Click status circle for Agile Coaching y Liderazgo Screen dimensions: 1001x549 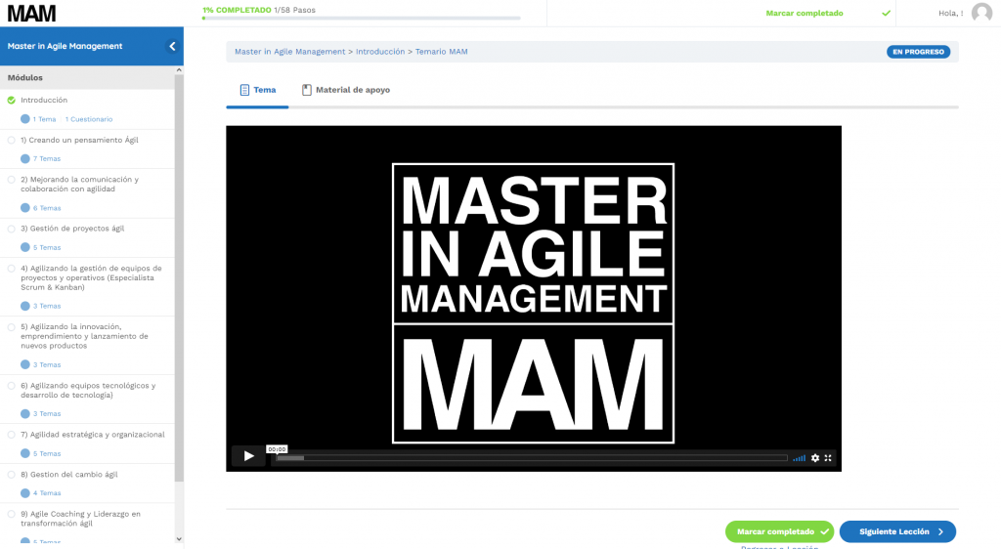click(12, 514)
